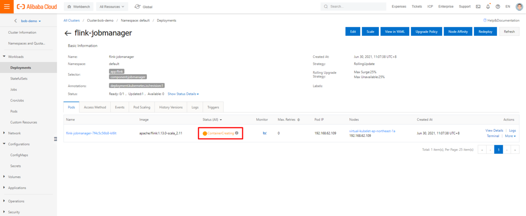Image resolution: width=526 pixels, height=216 pixels.
Task: Switch to the Access Method tab
Action: coord(95,107)
